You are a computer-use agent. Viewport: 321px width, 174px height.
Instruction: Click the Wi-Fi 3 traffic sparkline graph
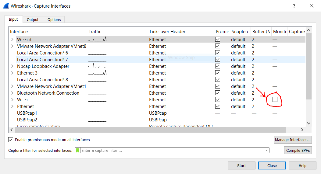tap(97, 40)
